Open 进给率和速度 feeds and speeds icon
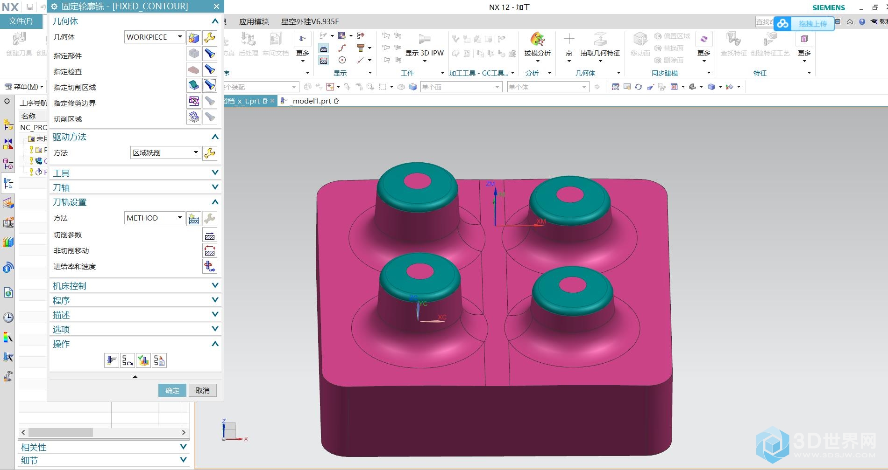This screenshot has height=470, width=888. pyautogui.click(x=210, y=267)
